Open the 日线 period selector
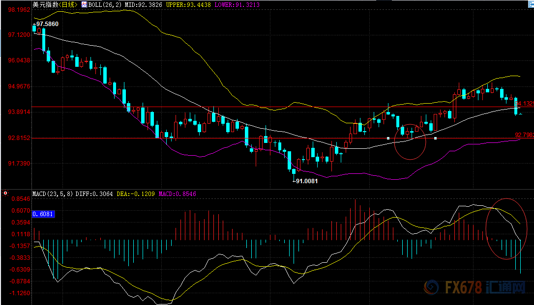This screenshot has height=305, width=534. tap(68, 5)
